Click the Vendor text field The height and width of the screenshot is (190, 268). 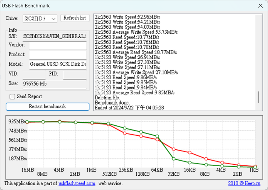[x=58, y=45]
